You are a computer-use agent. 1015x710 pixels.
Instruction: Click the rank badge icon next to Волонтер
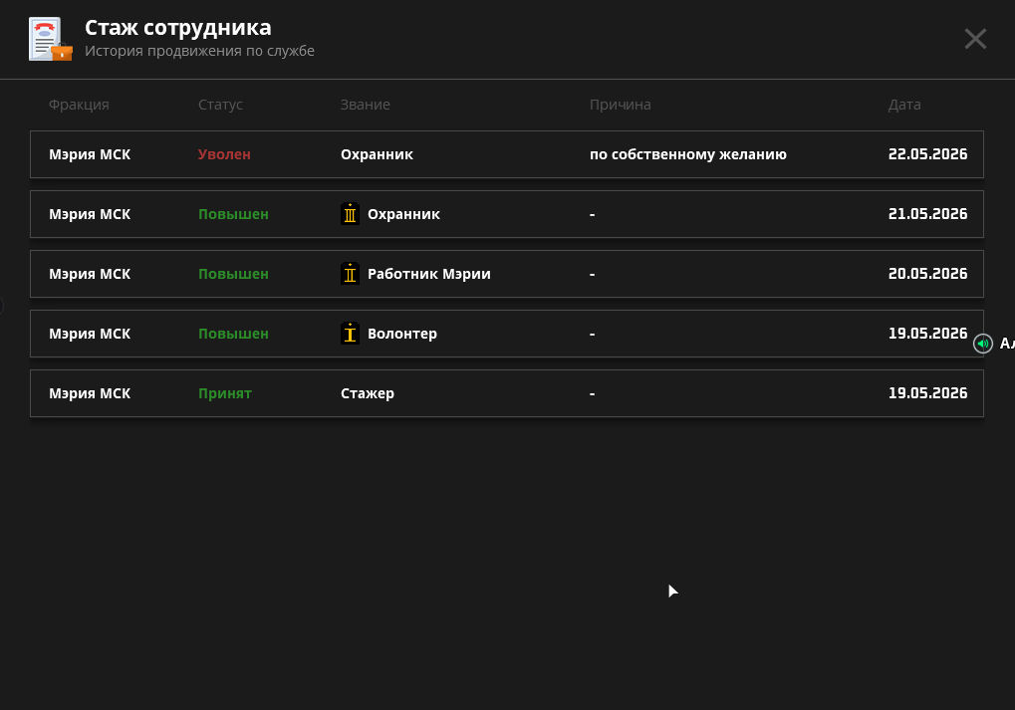[351, 334]
